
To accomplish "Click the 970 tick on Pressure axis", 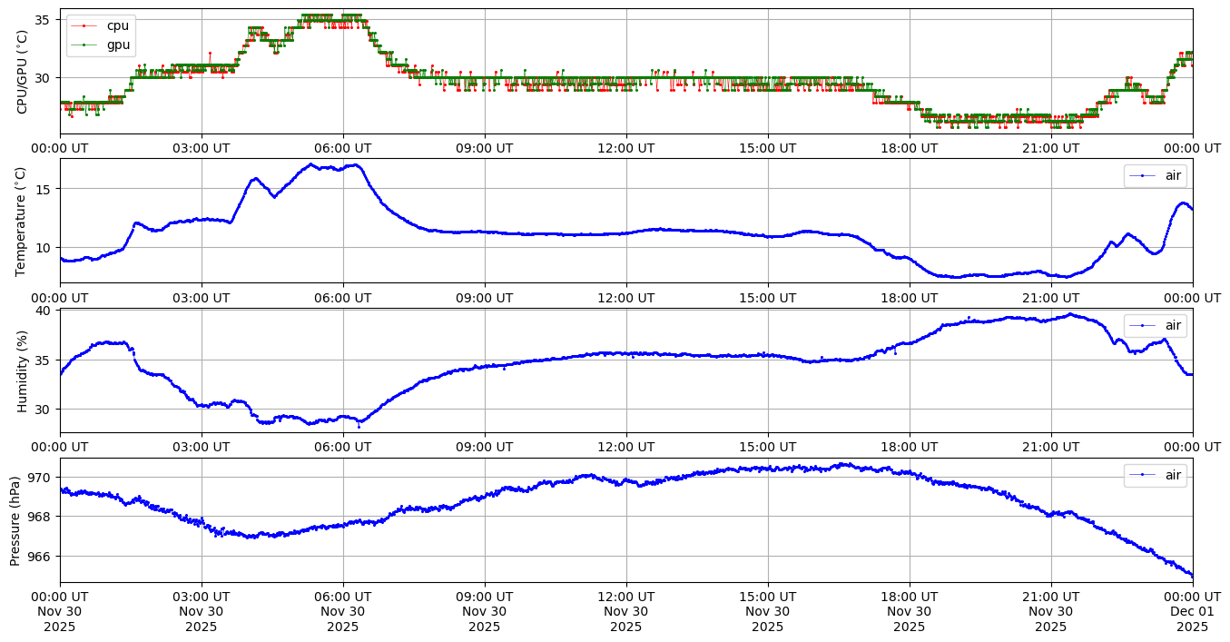I will click(x=41, y=478).
